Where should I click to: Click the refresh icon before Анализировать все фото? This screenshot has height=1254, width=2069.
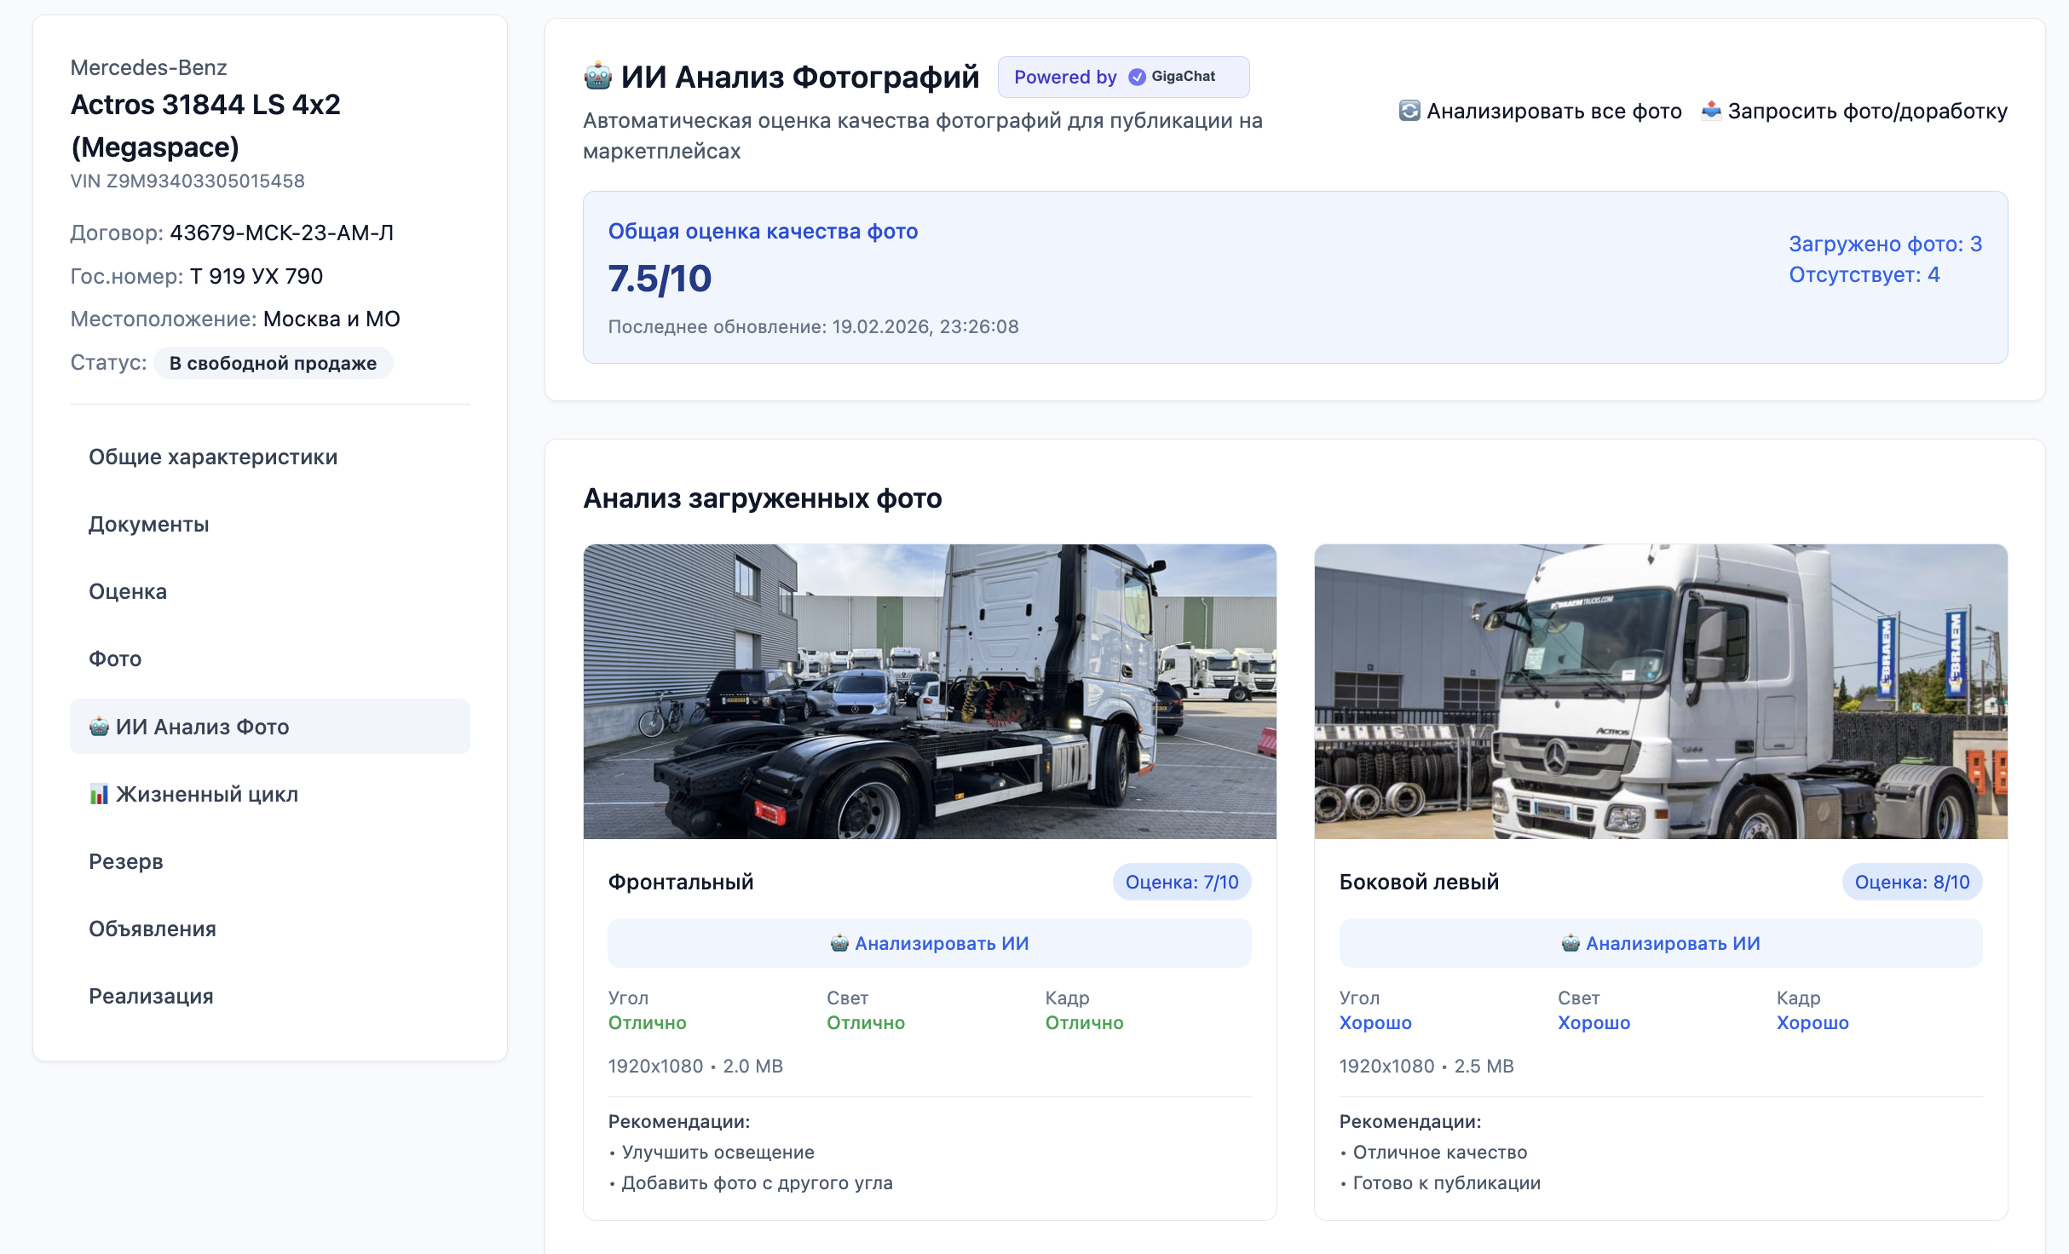pyautogui.click(x=1410, y=111)
